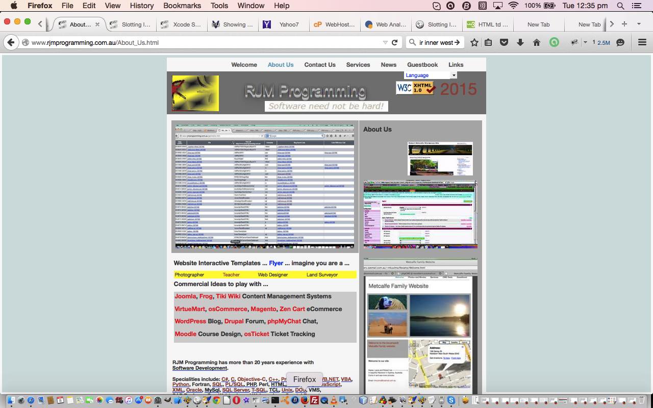The image size is (653, 408).
Task: Show bookmarks list icon in toolbar
Action: tap(488, 42)
